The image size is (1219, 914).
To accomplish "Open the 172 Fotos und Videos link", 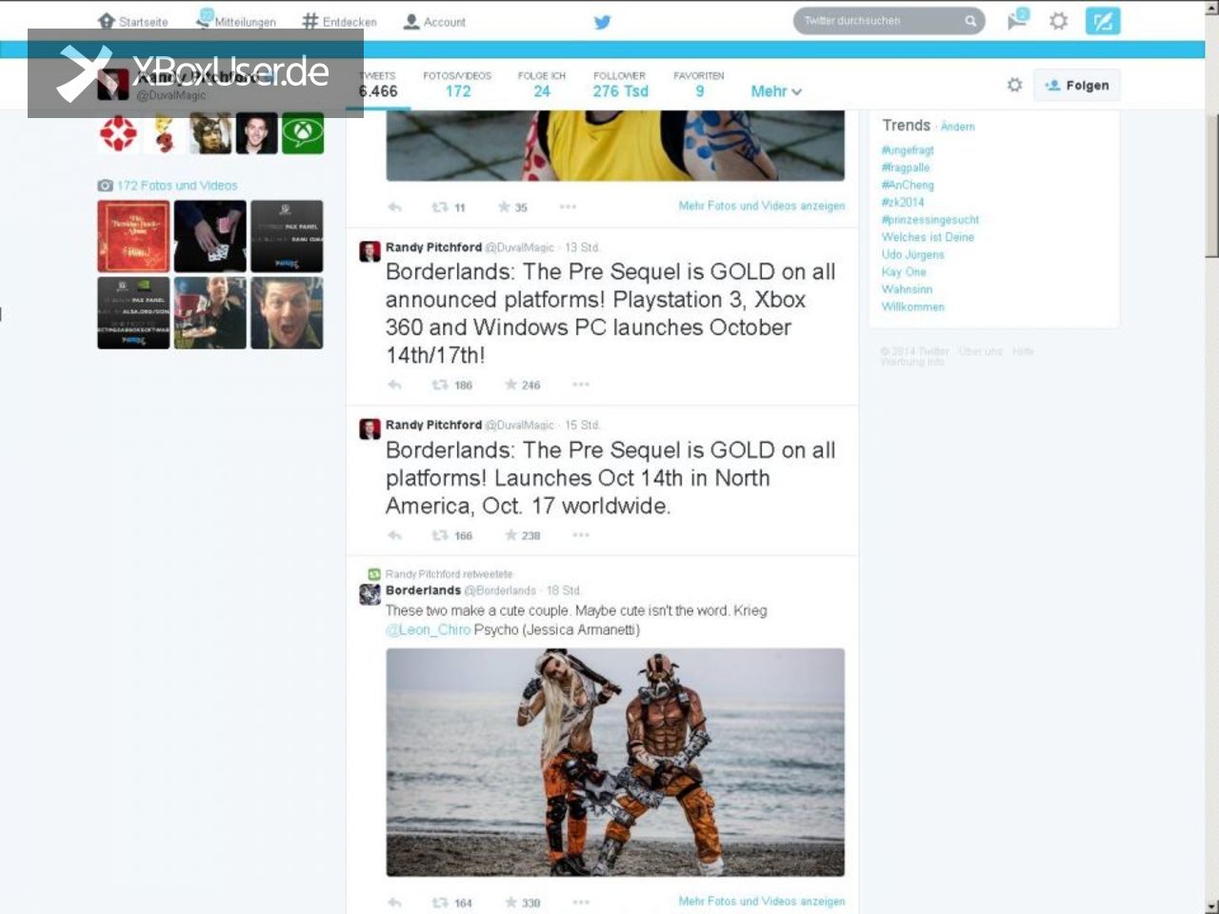I will click(177, 186).
